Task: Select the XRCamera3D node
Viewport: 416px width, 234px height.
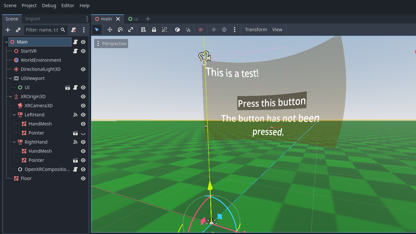Action: (x=38, y=106)
